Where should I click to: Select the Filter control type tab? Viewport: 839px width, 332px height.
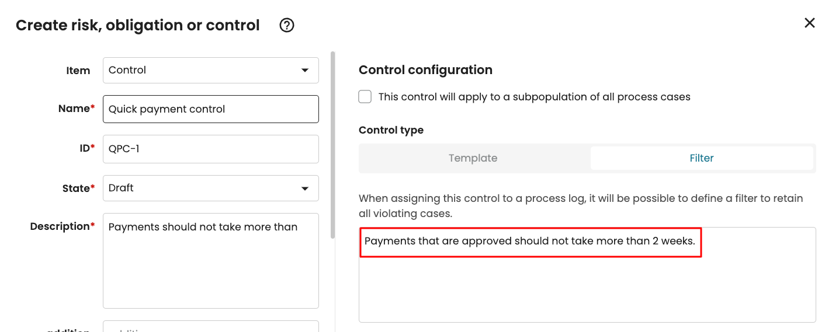point(702,158)
